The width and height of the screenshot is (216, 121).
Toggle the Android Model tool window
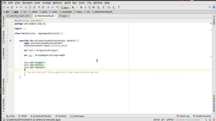(x=214, y=104)
